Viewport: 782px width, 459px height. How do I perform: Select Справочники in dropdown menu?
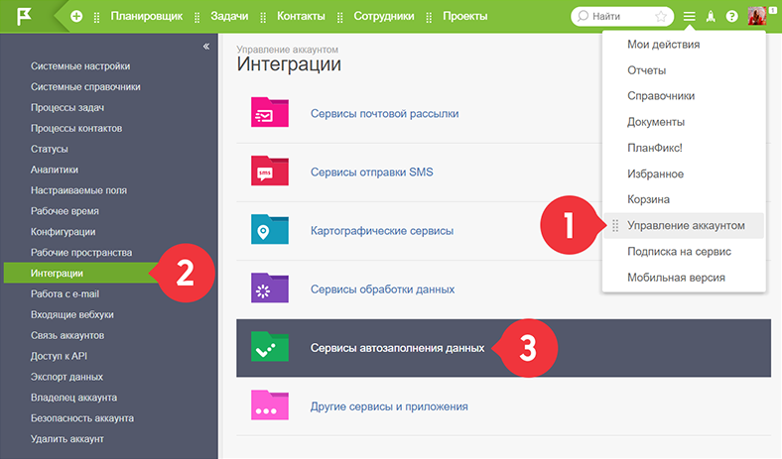(661, 96)
